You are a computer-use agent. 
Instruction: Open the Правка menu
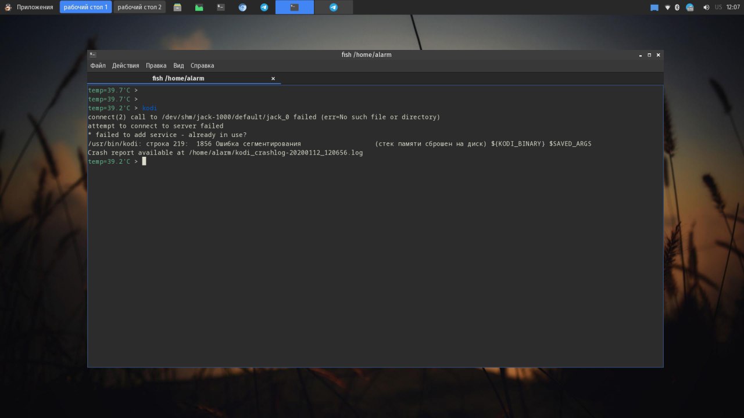(156, 66)
